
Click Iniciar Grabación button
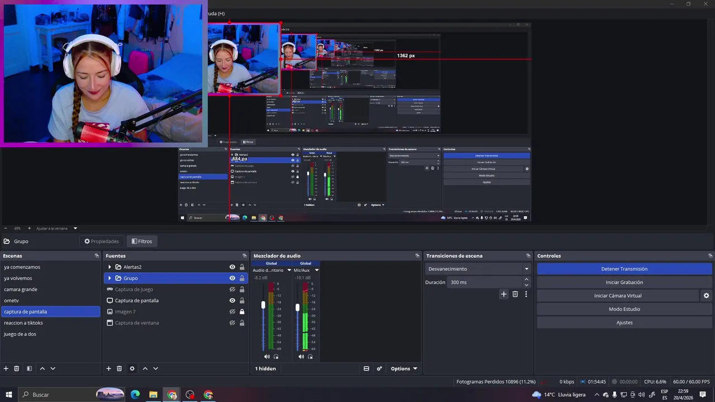tap(624, 283)
